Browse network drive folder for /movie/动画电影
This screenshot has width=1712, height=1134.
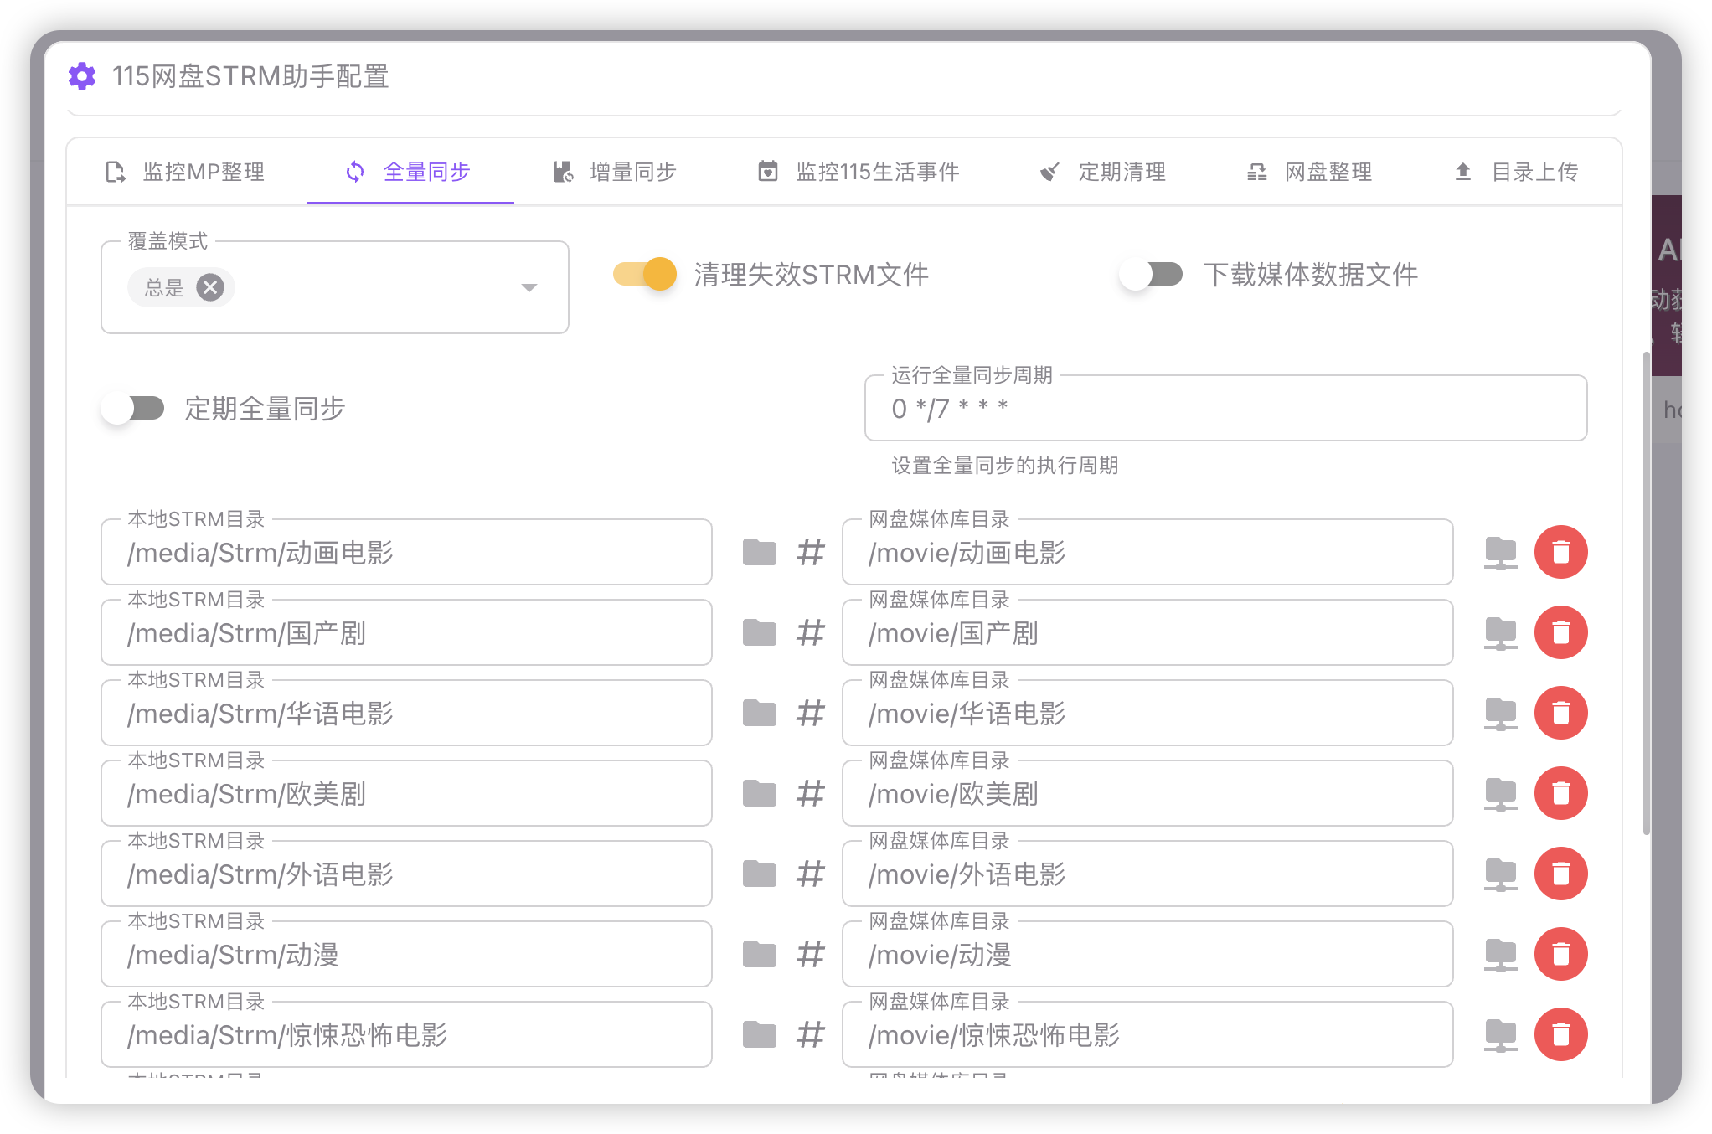pyautogui.click(x=1500, y=553)
